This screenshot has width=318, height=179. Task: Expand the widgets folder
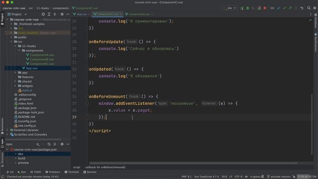pyautogui.click(x=15, y=86)
